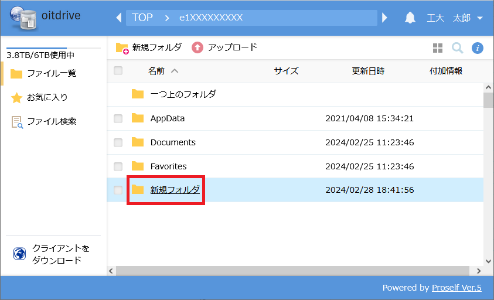Select ファイル一覧 in the sidebar
The width and height of the screenshot is (494, 300).
[51, 73]
